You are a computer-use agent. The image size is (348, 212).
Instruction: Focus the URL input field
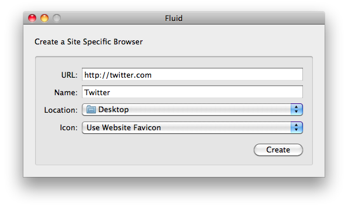192,74
